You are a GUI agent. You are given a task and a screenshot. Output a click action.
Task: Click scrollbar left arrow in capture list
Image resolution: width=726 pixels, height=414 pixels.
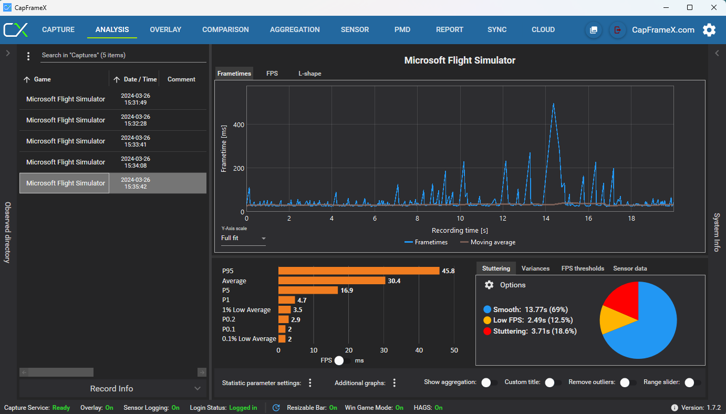point(24,372)
